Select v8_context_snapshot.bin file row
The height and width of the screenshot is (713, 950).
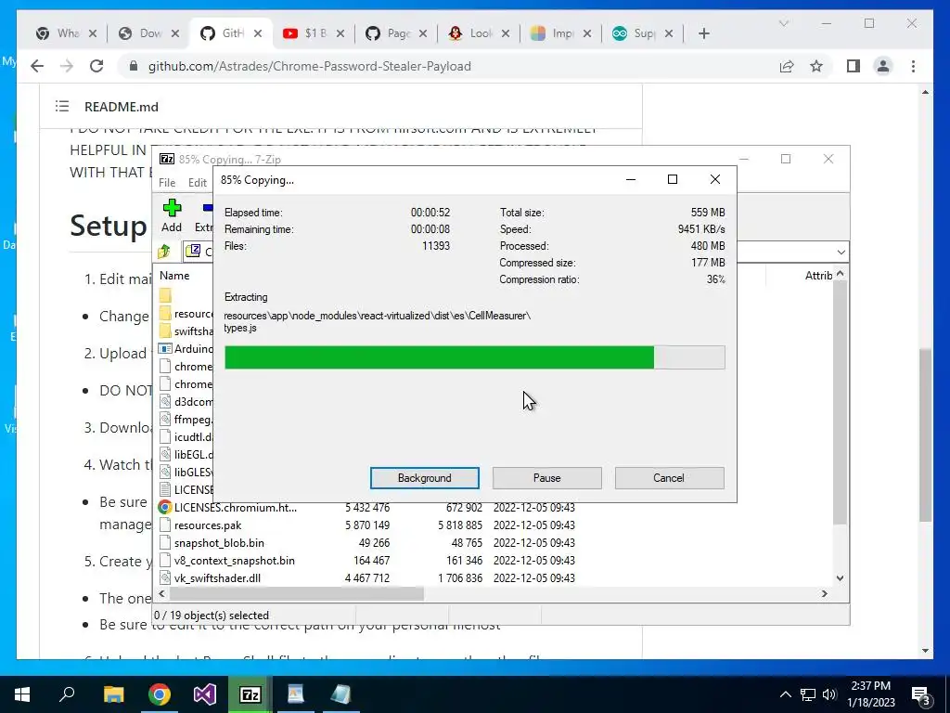(366, 560)
